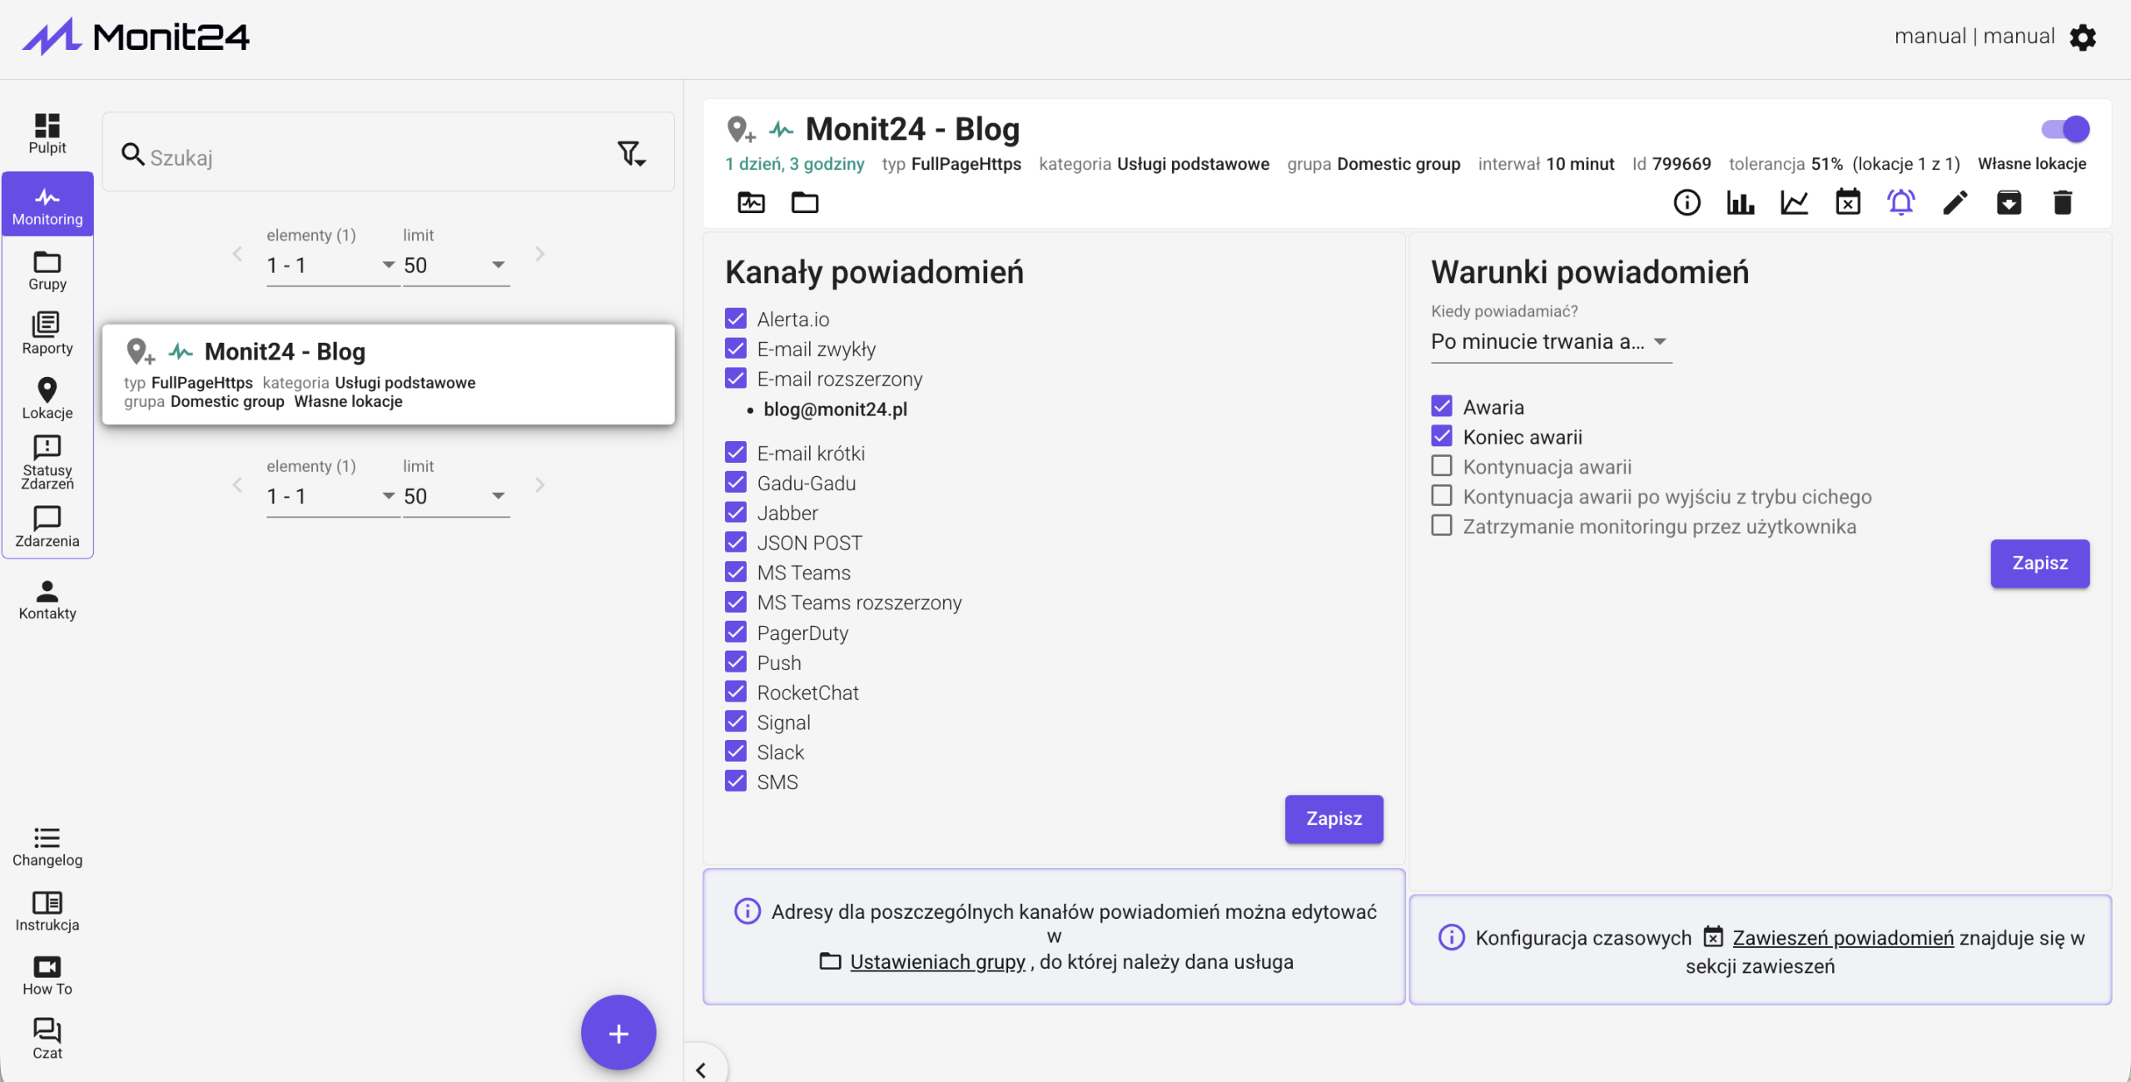Open Raporty in the sidebar
Viewport: 2131px width, 1082px height.
[x=47, y=334]
